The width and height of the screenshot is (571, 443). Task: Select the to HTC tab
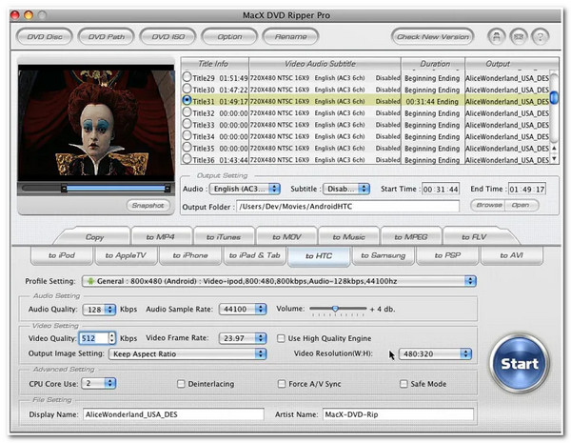click(319, 256)
